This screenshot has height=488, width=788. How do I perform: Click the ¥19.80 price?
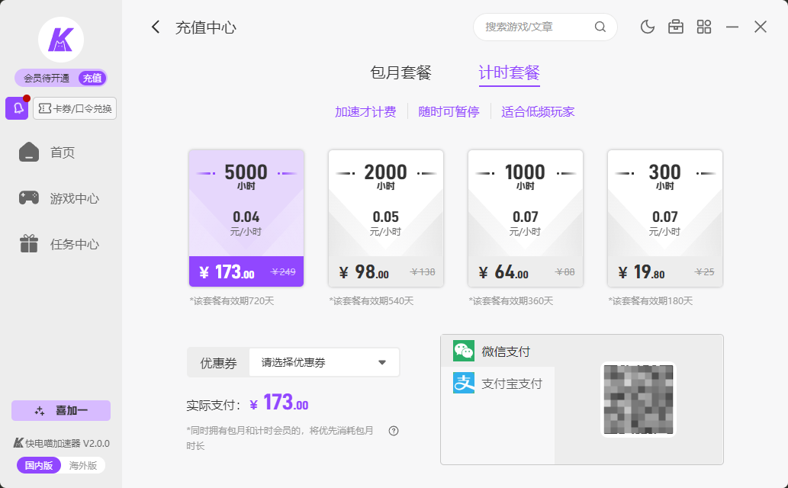pyautogui.click(x=642, y=272)
